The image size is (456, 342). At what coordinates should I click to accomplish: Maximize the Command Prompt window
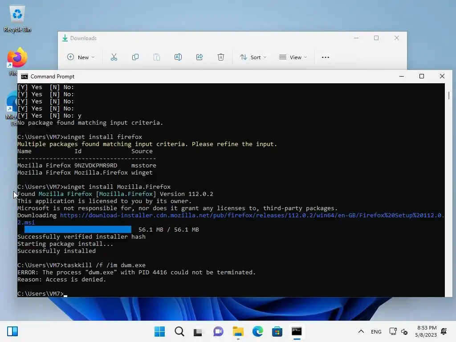pos(422,76)
